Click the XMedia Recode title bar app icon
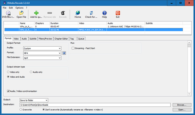195x115 pixels. [x=5, y=3]
